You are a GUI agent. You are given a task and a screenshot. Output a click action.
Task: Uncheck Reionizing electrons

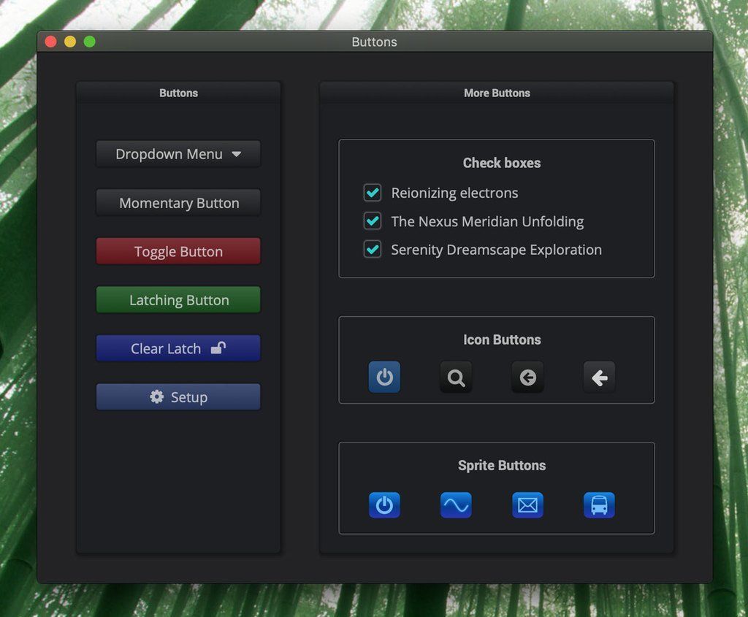[373, 193]
